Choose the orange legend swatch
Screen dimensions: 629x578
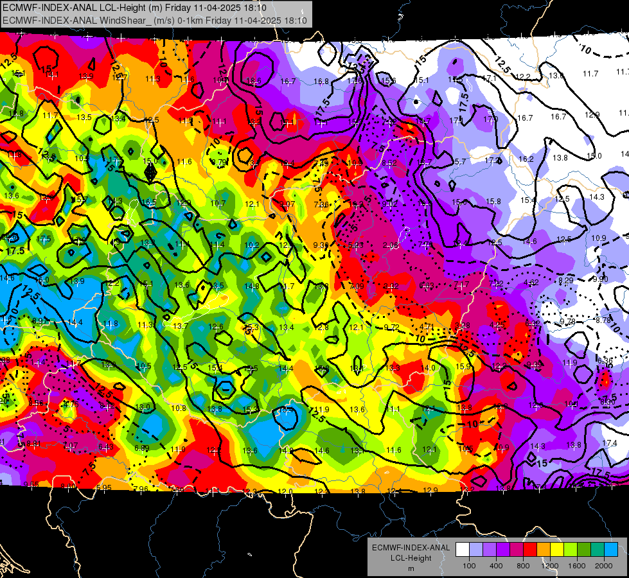(x=544, y=550)
